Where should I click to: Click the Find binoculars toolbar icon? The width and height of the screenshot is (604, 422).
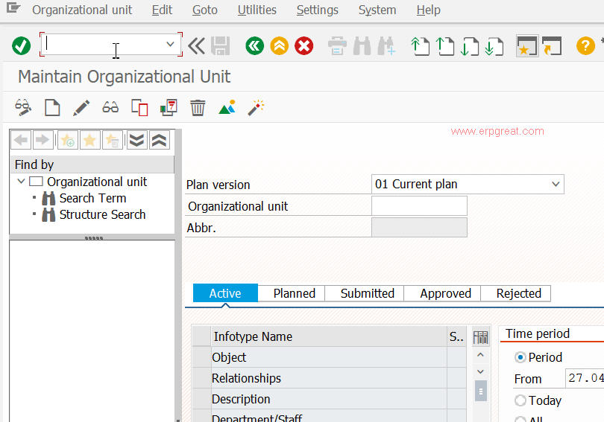(362, 46)
